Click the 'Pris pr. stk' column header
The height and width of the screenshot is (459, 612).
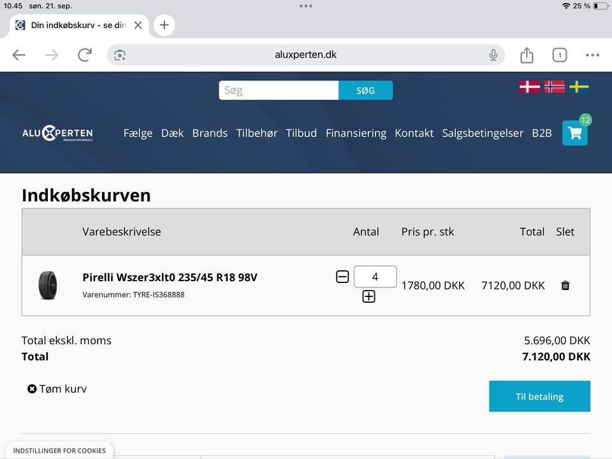tap(427, 232)
